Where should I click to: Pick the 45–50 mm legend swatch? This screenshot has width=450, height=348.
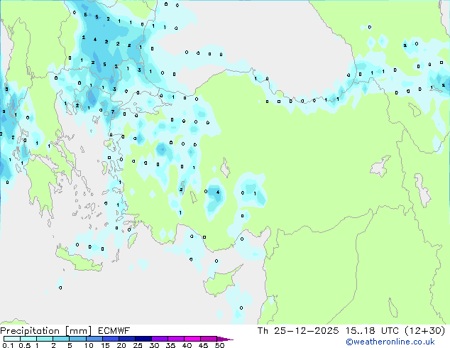[209, 339]
